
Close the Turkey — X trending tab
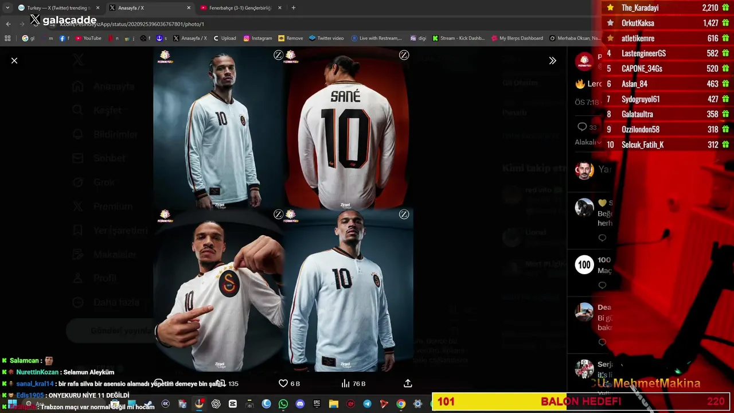[97, 8]
